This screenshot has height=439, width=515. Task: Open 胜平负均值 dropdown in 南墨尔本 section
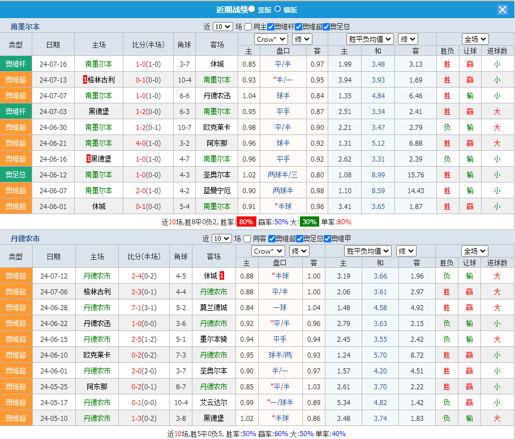point(370,39)
